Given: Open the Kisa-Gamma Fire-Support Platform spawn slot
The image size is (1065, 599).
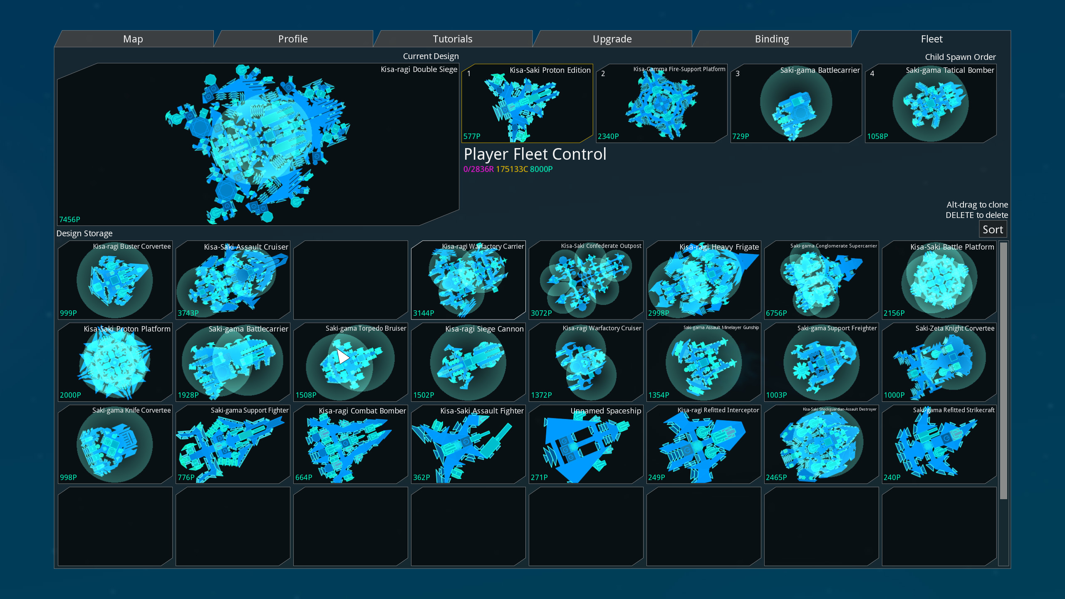Looking at the screenshot, I should [661, 104].
